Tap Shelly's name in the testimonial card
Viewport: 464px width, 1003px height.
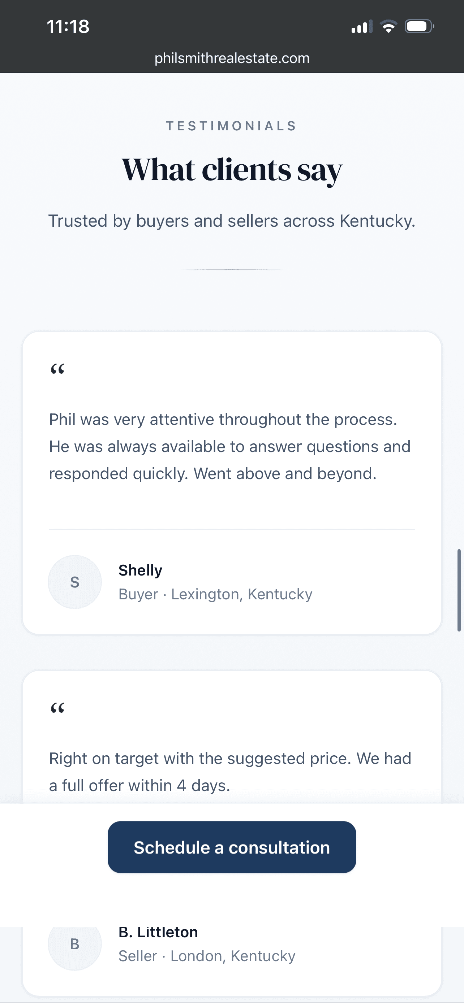click(140, 570)
